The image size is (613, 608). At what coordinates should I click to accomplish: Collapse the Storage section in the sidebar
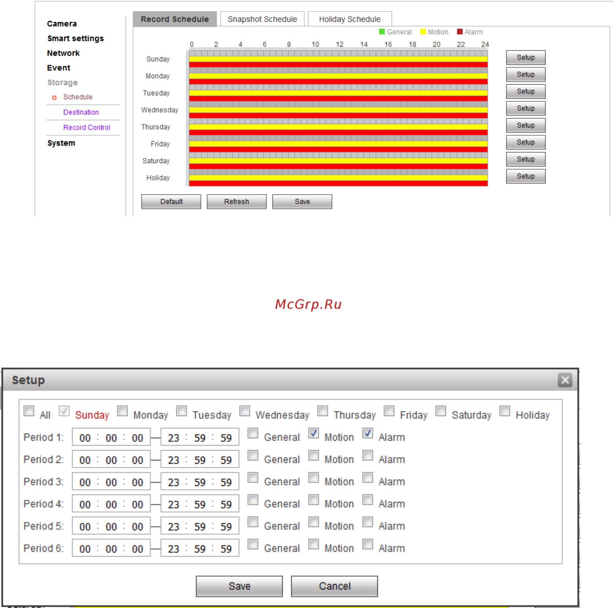pyautogui.click(x=62, y=83)
